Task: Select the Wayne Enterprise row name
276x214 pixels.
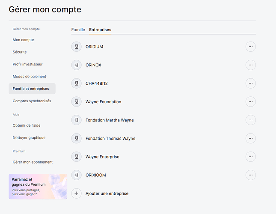Action: 102,157
